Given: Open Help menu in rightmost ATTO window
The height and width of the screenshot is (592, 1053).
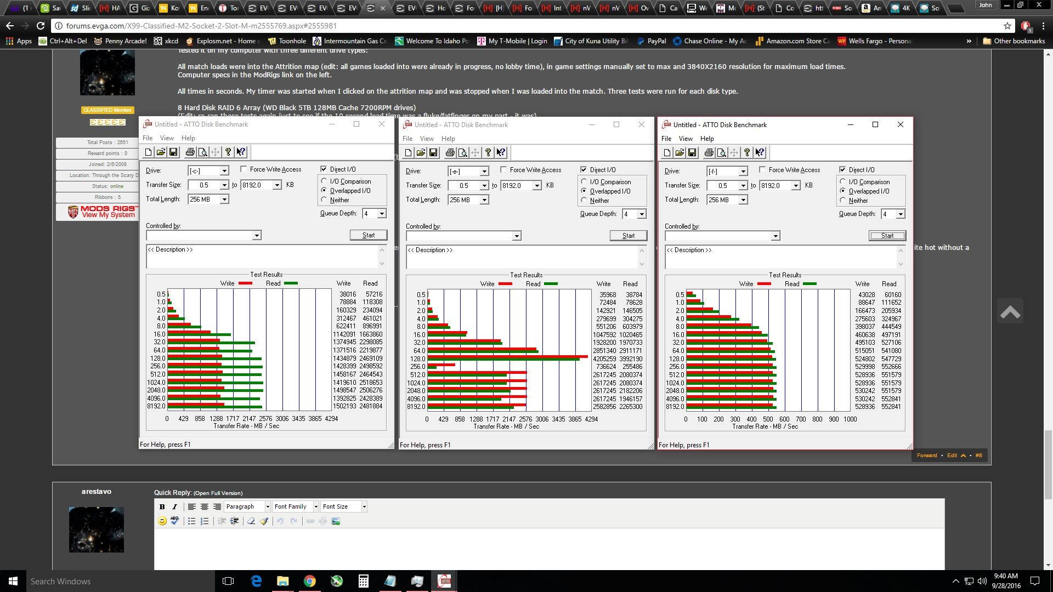Looking at the screenshot, I should 707,139.
